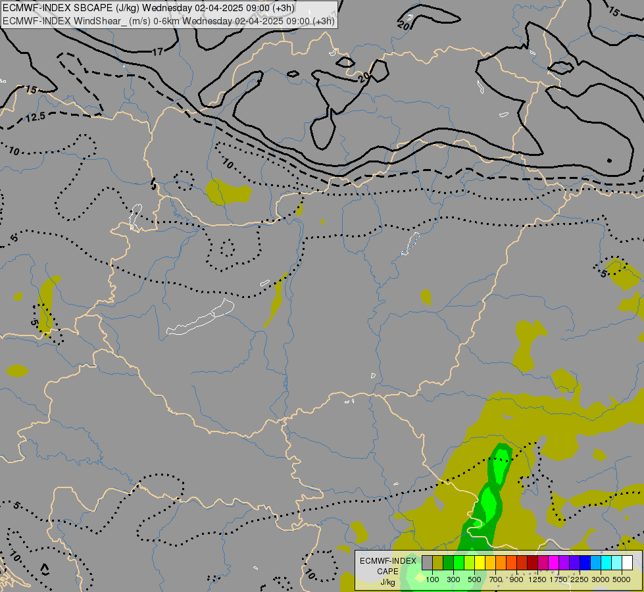Screen dimensions: 644x592
Task: Click the legend value 500
Action: [474, 580]
